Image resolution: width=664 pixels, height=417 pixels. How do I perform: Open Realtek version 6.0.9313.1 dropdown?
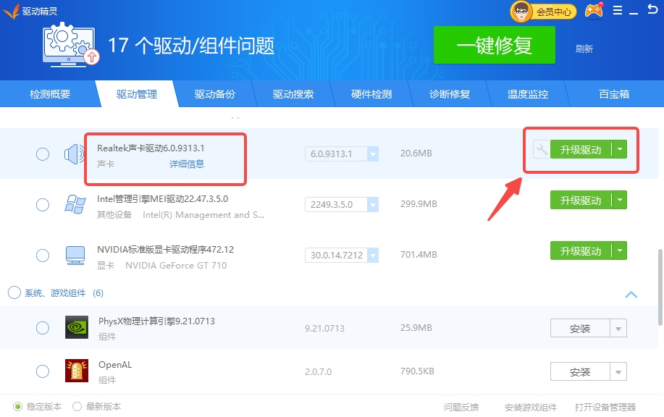pyautogui.click(x=372, y=154)
